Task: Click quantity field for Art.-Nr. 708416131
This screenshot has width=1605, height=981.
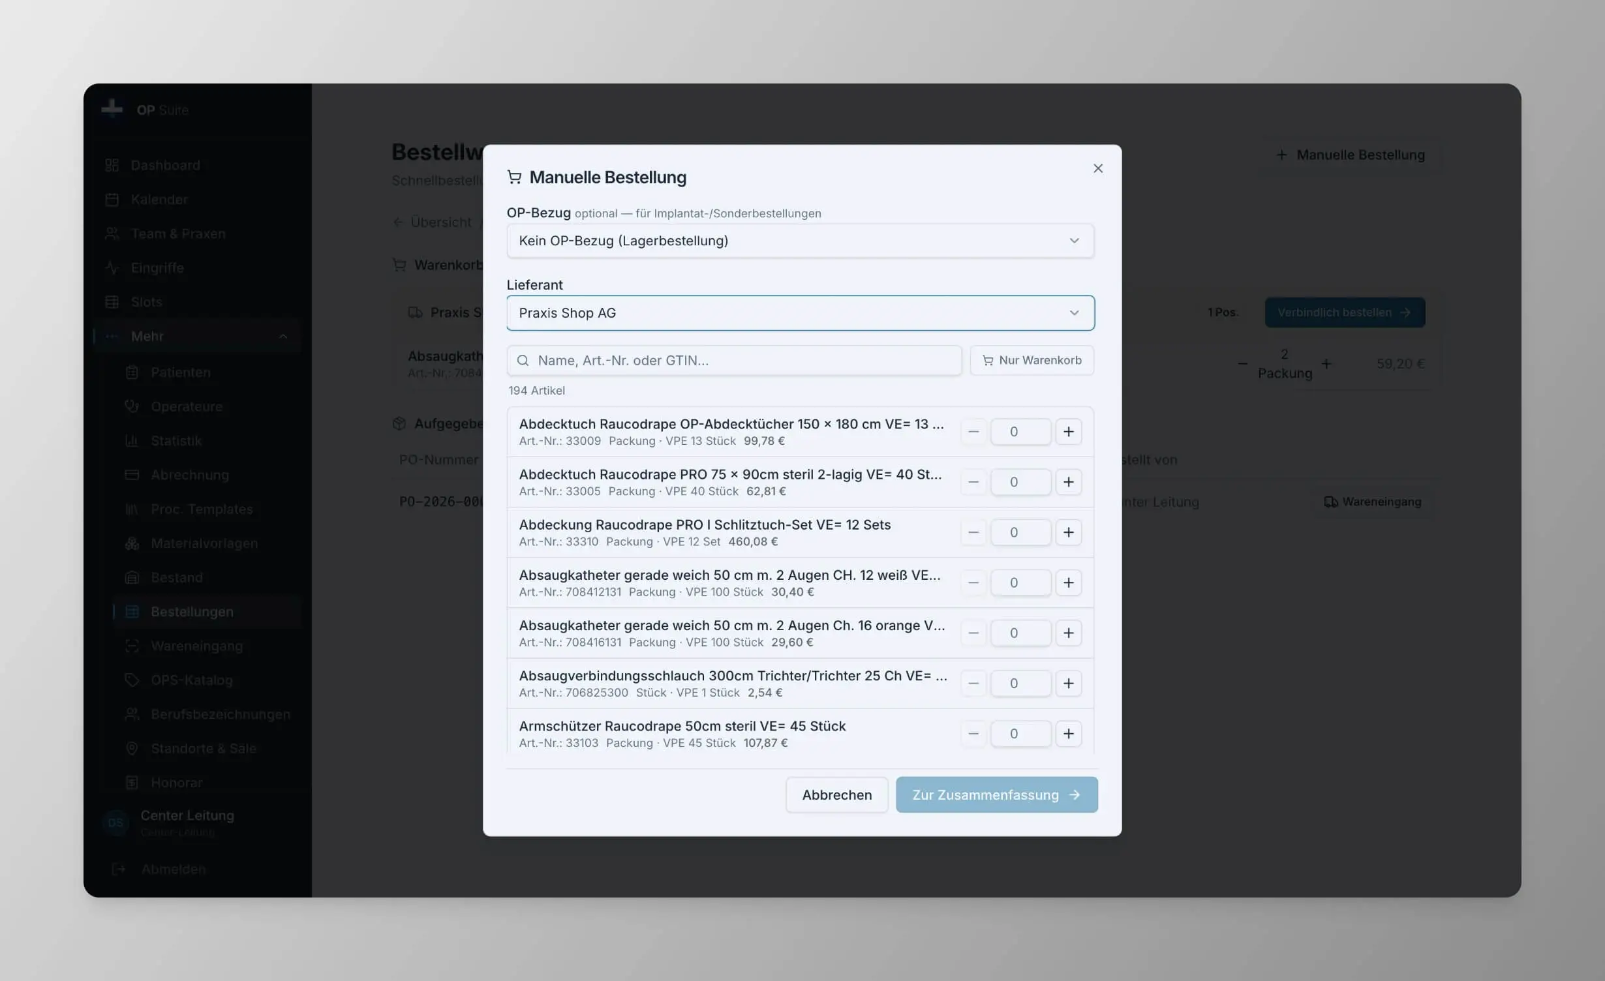Action: [x=1020, y=633]
